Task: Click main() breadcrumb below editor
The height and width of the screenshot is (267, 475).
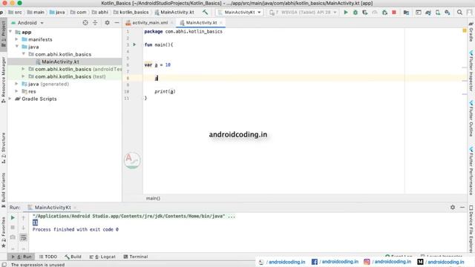Action: click(x=153, y=198)
